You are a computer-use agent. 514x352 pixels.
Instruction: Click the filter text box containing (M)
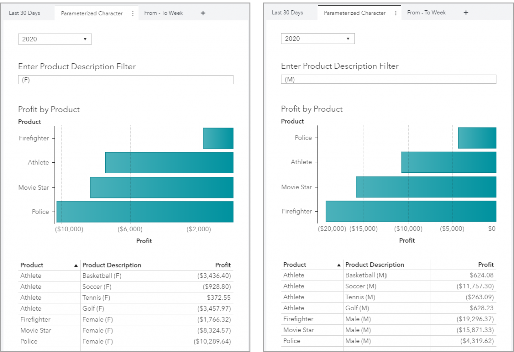pyautogui.click(x=389, y=79)
